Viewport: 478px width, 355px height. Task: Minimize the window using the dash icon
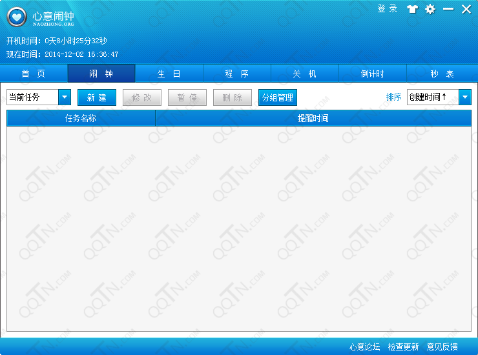[x=448, y=9]
